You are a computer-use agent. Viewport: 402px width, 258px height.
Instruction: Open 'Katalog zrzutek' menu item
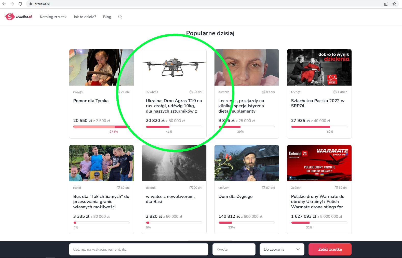[53, 17]
